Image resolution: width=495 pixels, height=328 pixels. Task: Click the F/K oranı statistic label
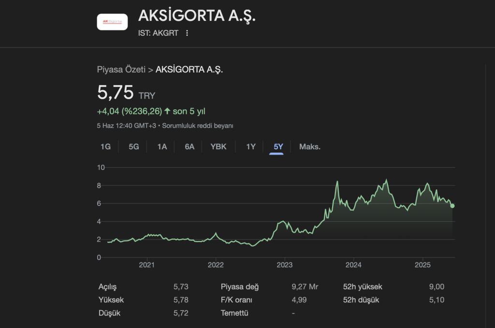[x=236, y=300]
